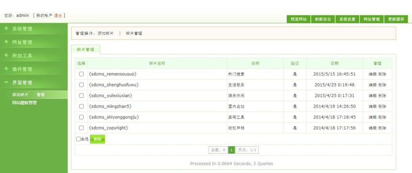The height and width of the screenshot is (173, 412).
Task: Click the 总数: 6 pagination label
Action: point(218,150)
